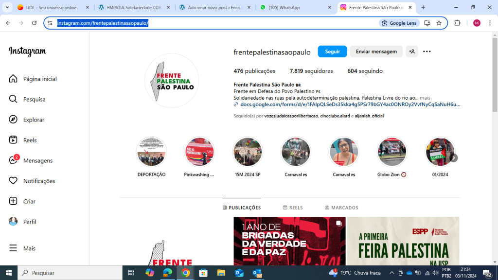Click Criar plus icon to create post
This screenshot has width=498, height=280.
[13, 201]
